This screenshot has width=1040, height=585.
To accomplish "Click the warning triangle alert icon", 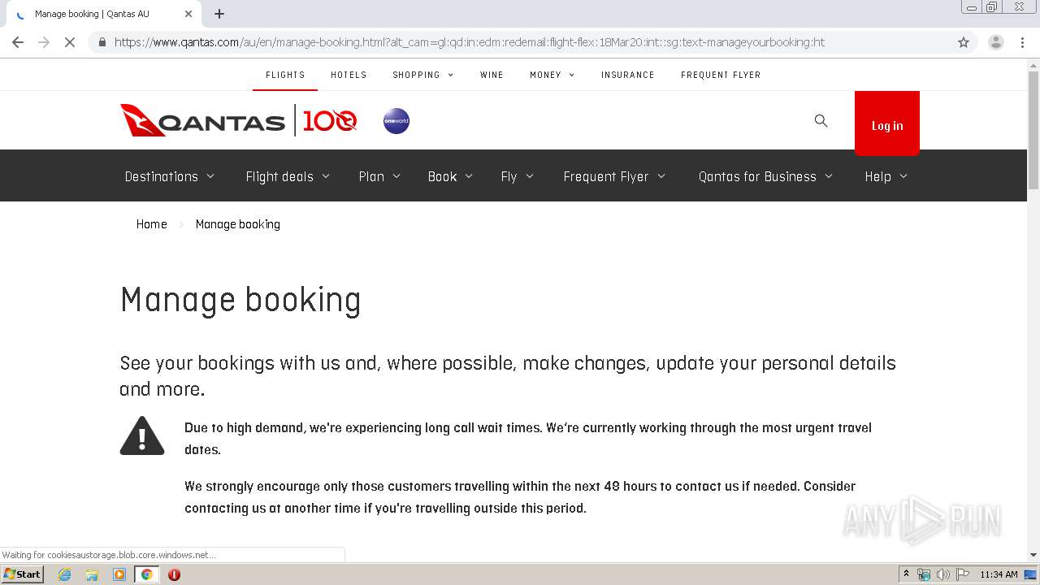I will click(142, 435).
